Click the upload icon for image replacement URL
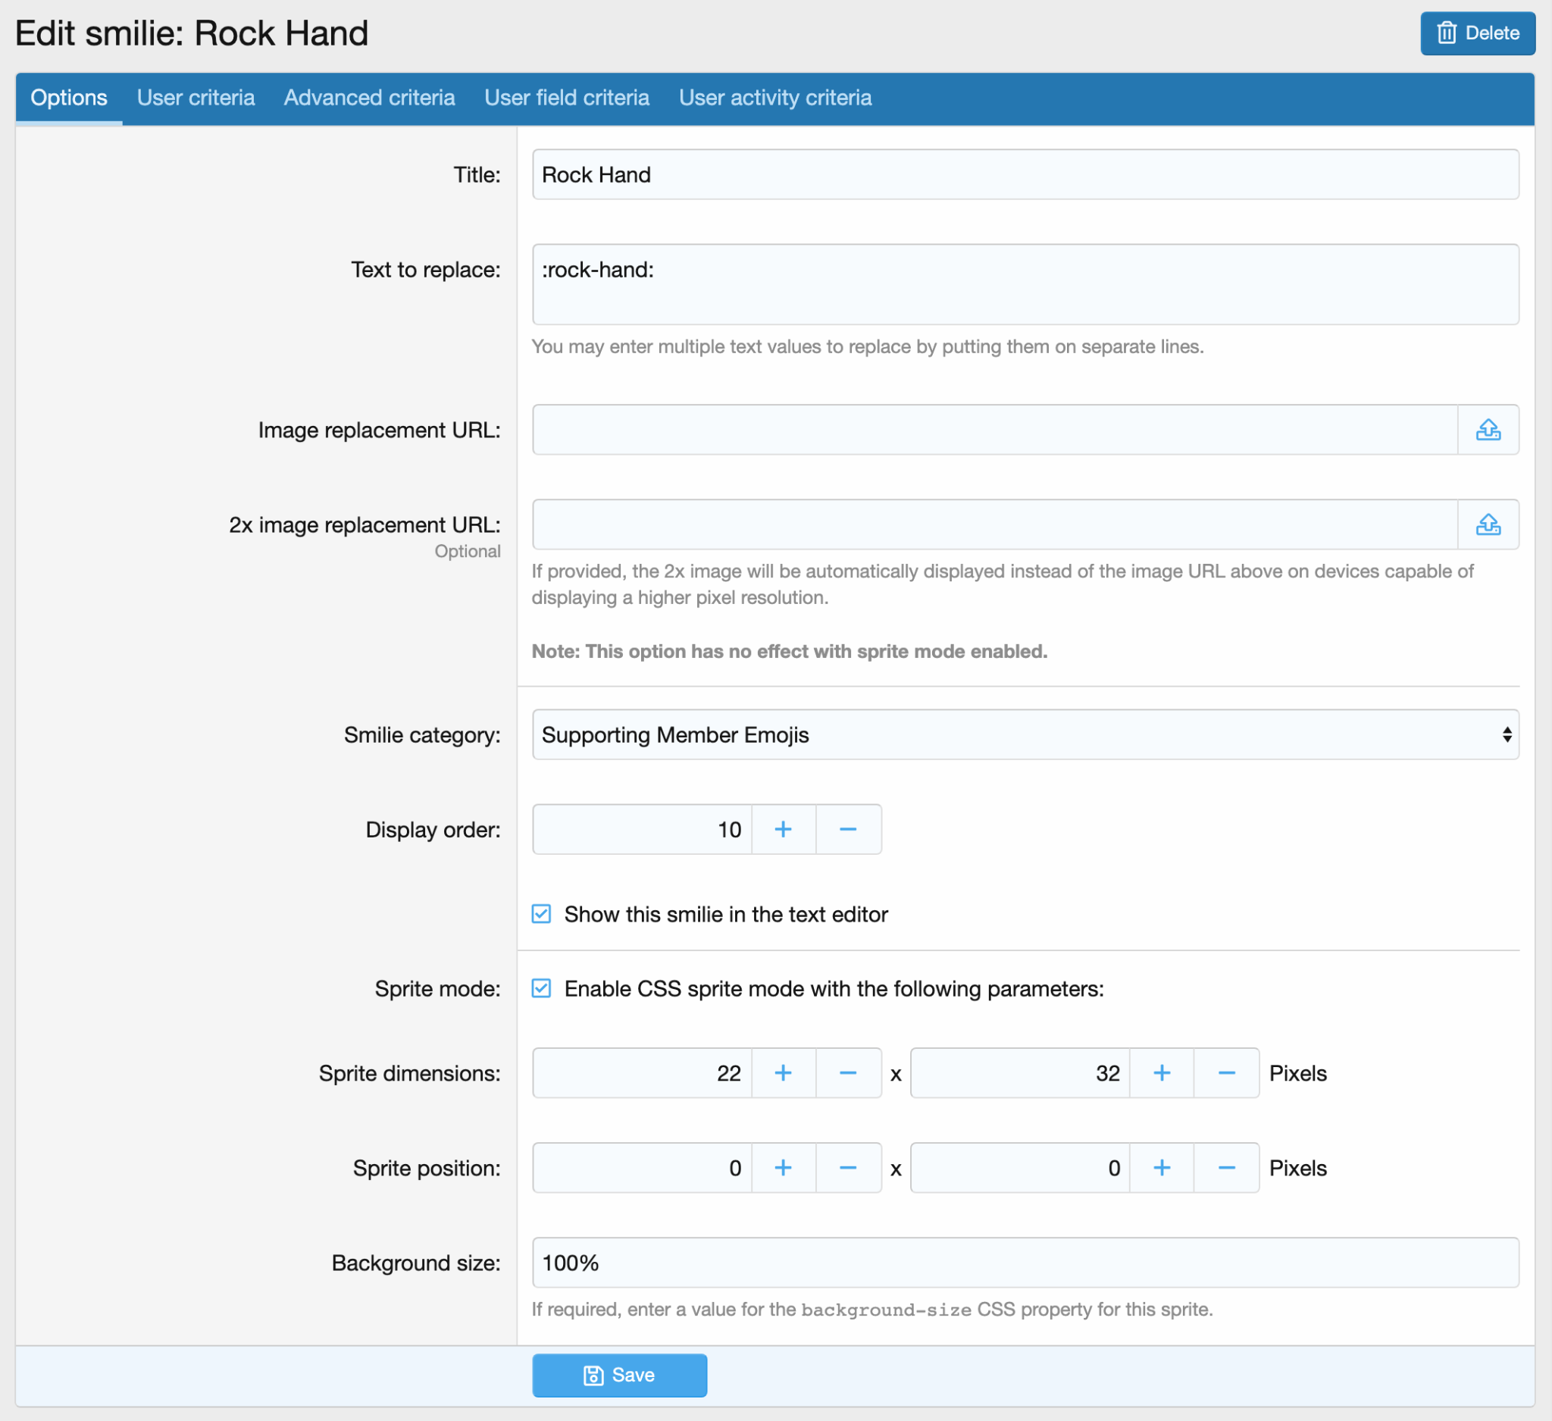1552x1421 pixels. pos(1488,430)
